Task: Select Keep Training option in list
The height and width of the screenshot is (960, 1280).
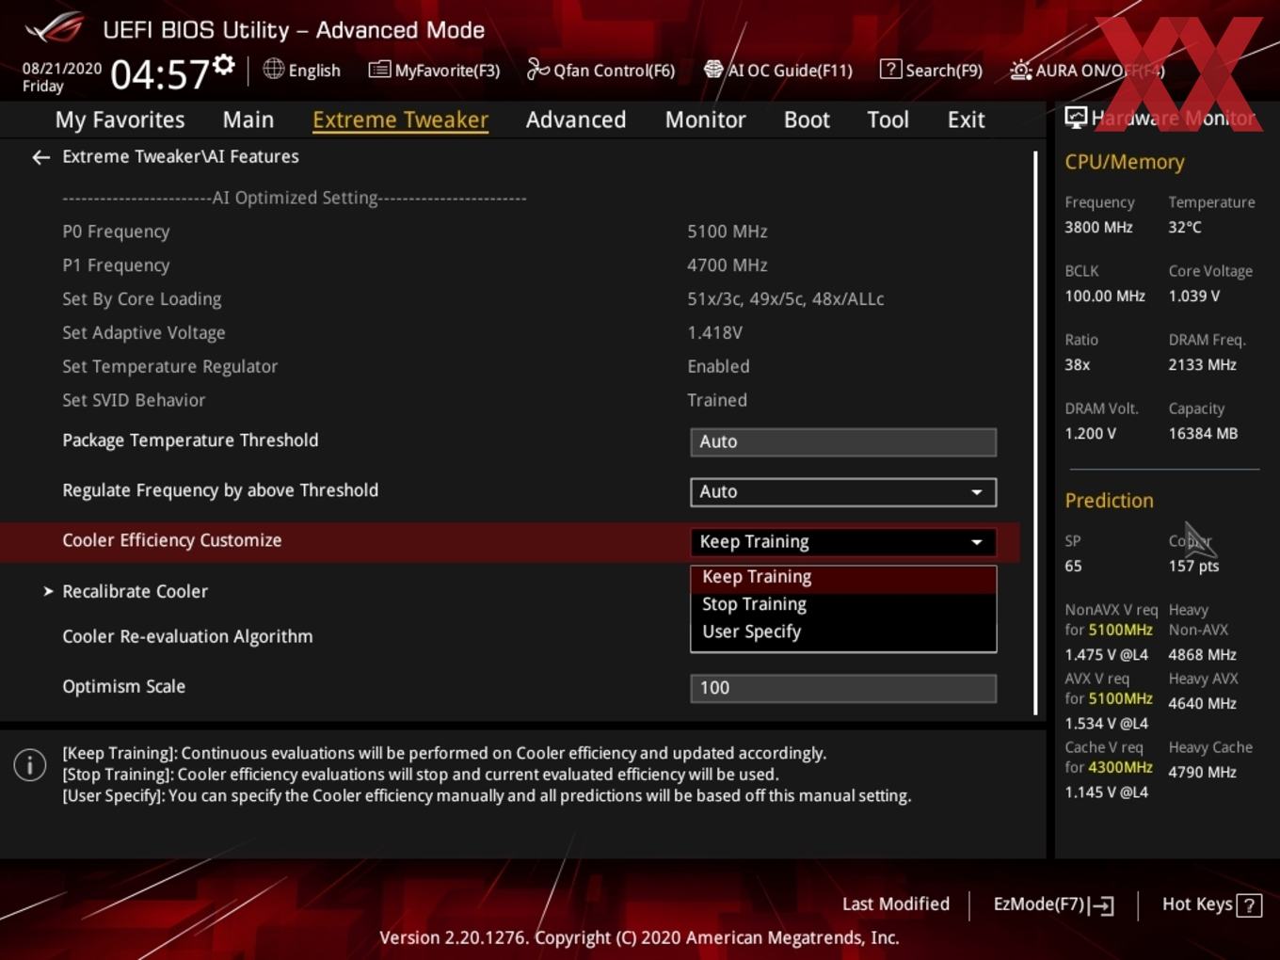Action: tap(843, 577)
